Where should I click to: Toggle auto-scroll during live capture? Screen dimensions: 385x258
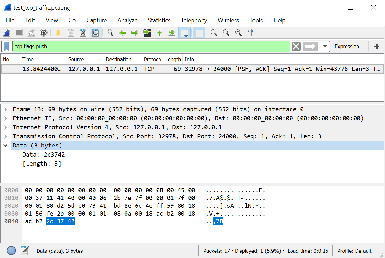(x=184, y=33)
